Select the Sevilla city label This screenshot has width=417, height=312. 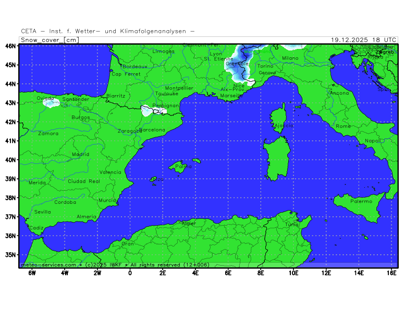click(43, 212)
